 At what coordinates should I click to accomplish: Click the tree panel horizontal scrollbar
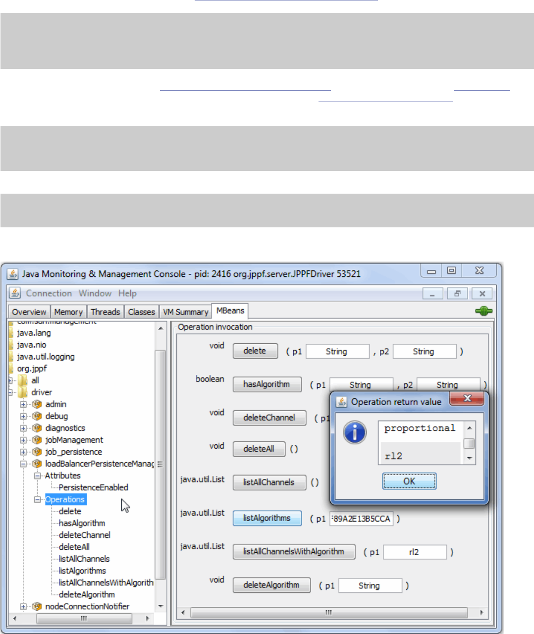click(84, 618)
